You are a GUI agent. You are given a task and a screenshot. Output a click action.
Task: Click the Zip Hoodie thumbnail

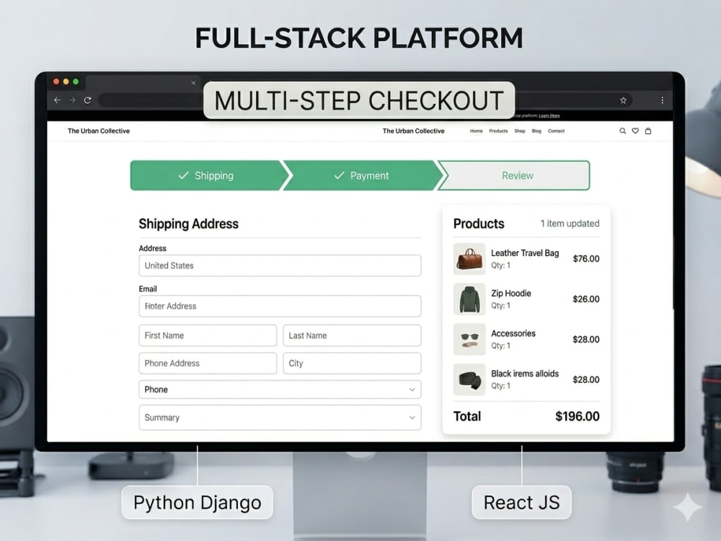click(x=469, y=299)
